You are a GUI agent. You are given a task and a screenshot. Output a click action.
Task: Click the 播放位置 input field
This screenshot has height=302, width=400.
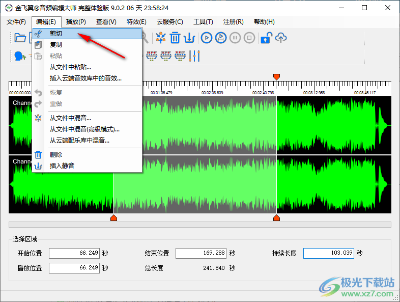click(74, 268)
